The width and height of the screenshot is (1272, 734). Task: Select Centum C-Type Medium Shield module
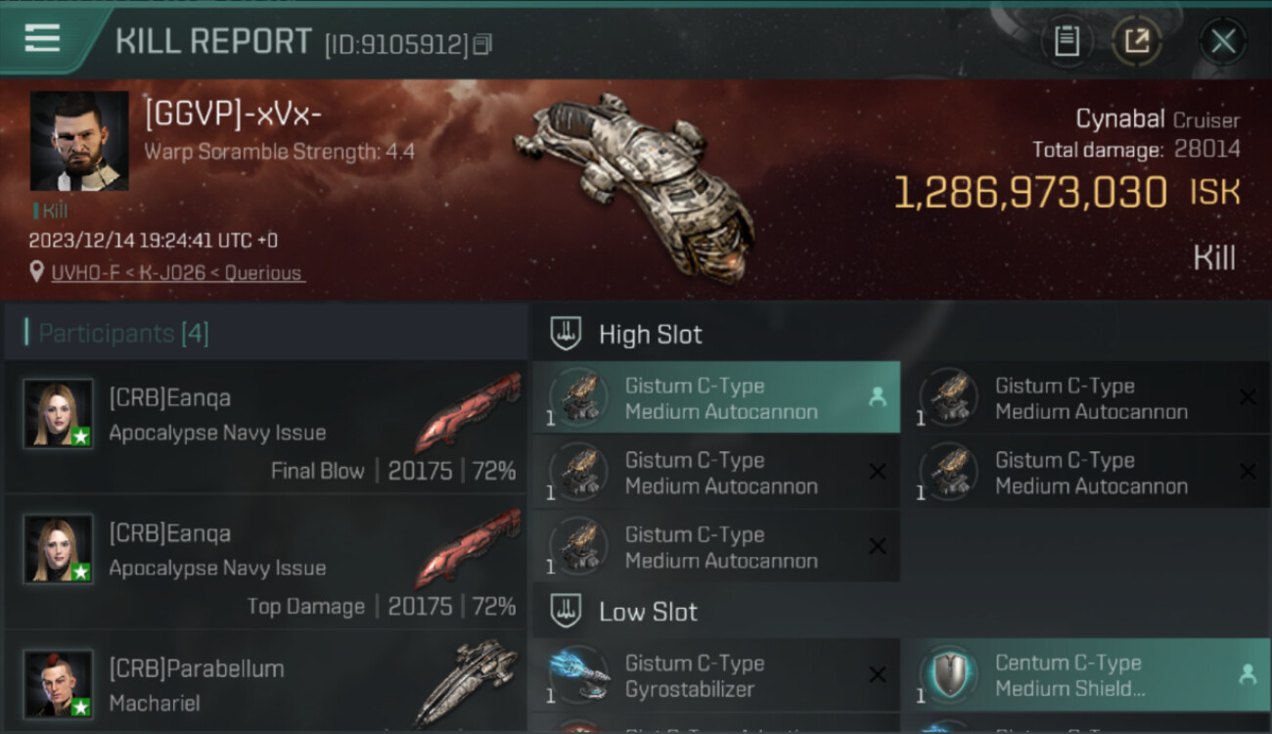click(x=1086, y=675)
